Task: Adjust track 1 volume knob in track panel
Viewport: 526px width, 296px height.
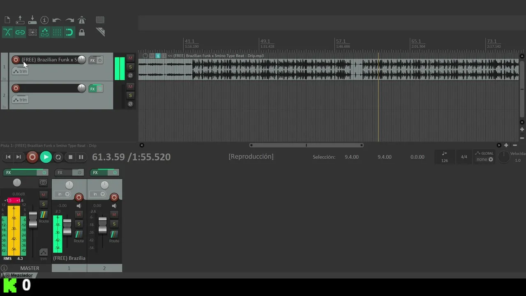Action: (81, 60)
